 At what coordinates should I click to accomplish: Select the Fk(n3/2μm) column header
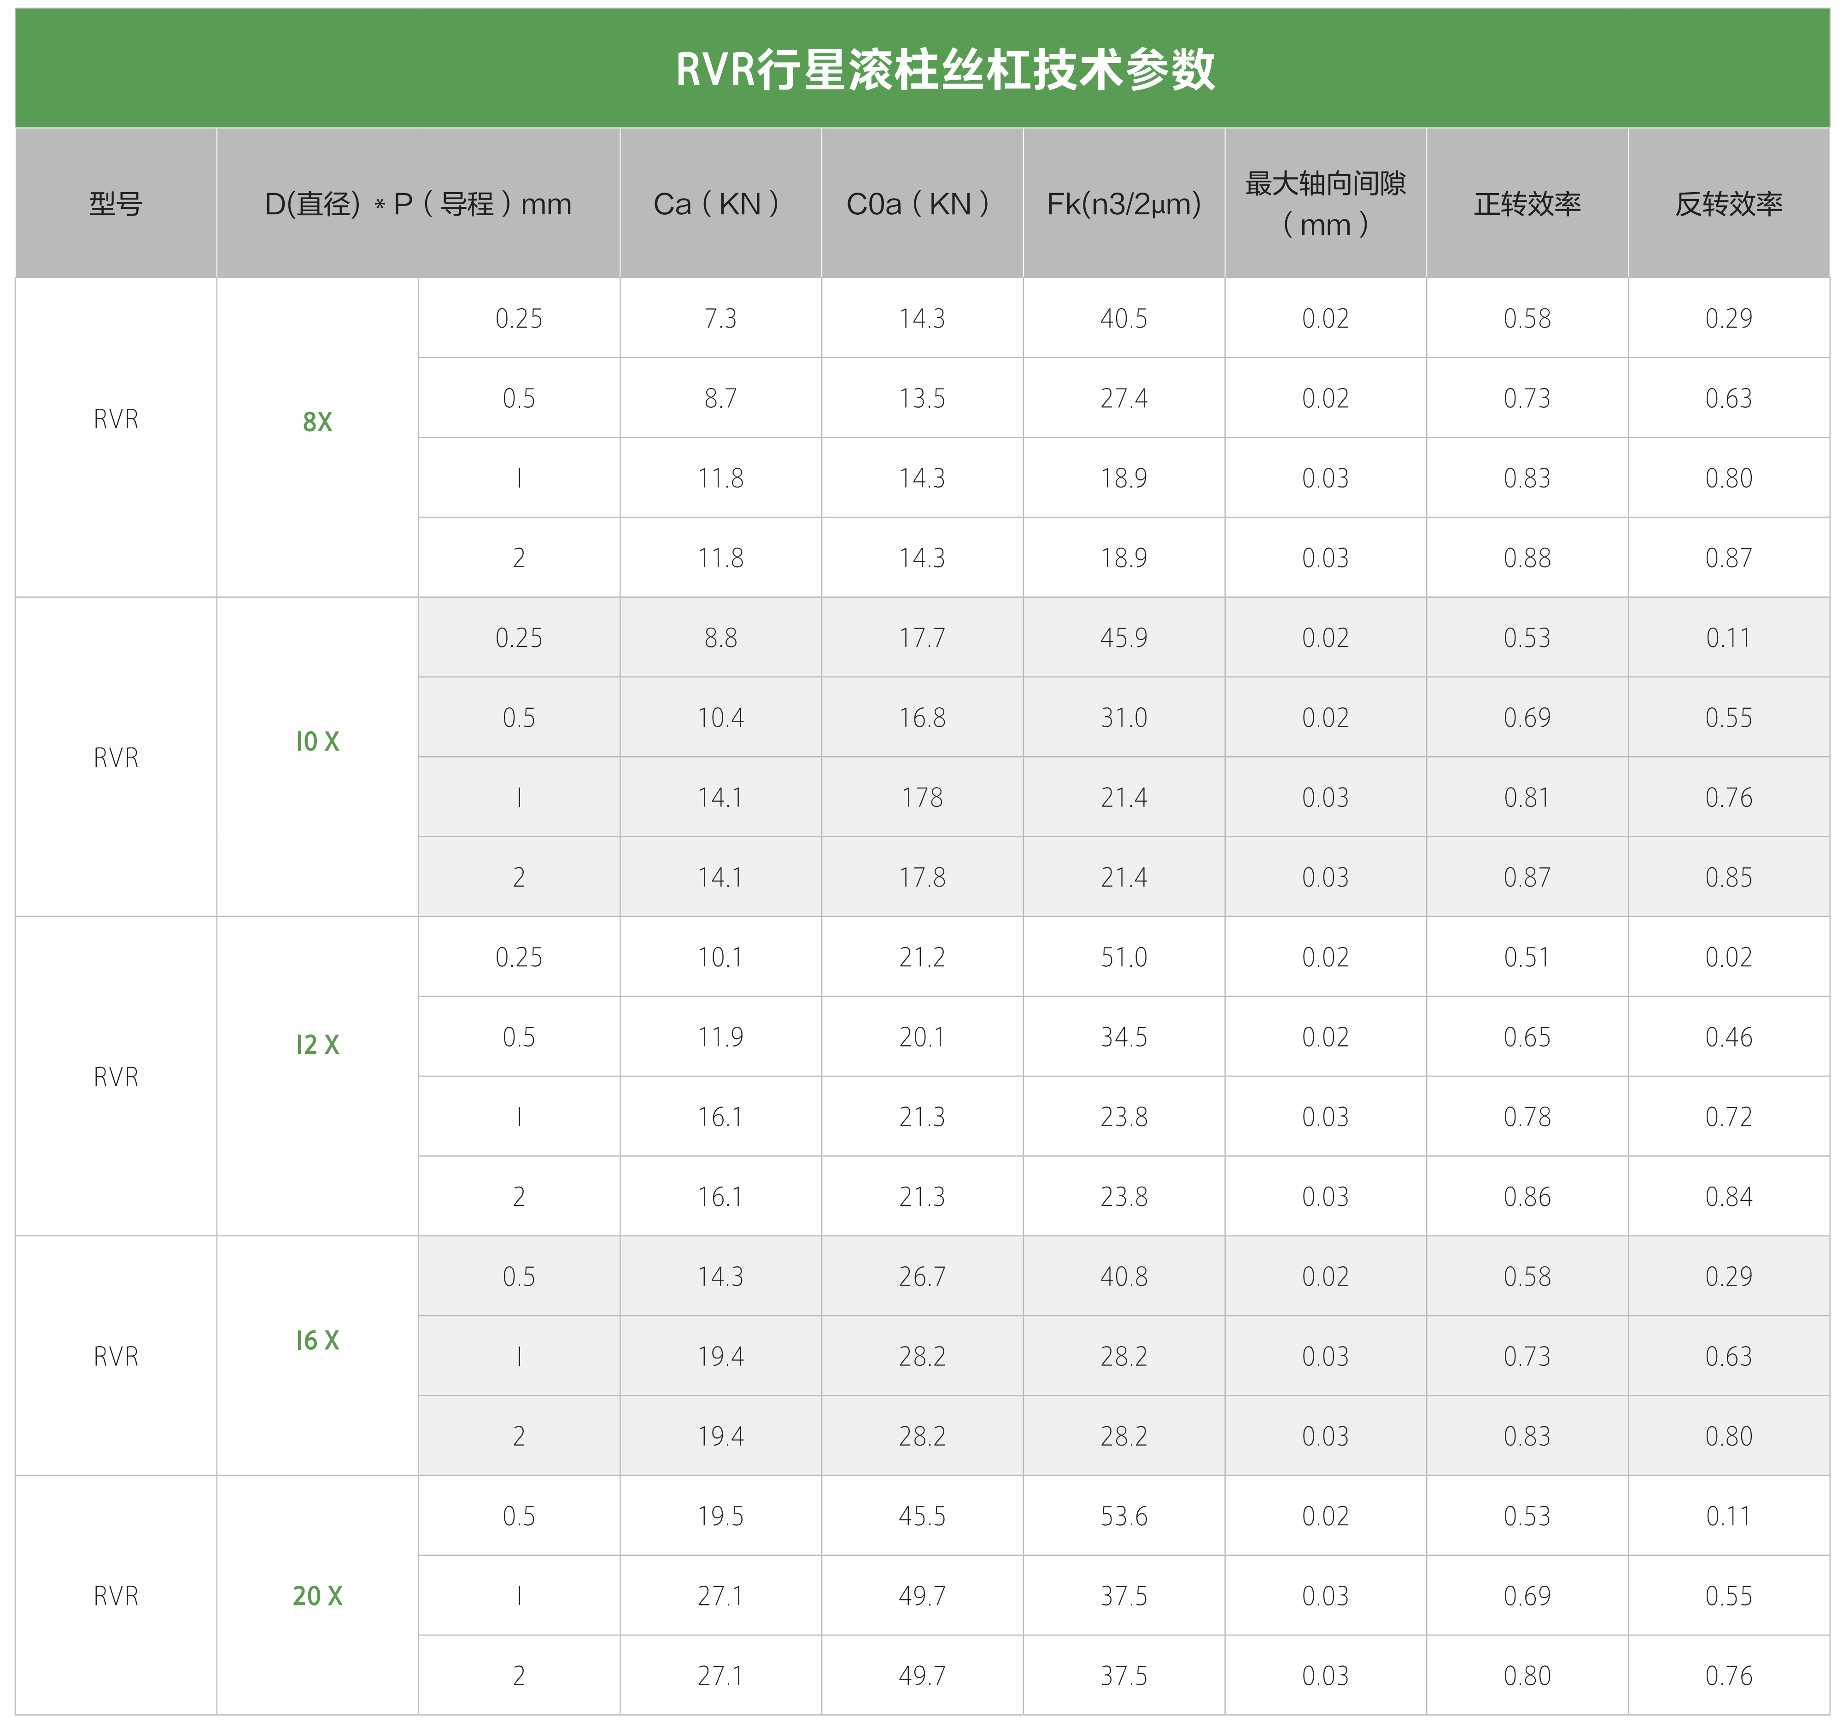(x=1123, y=204)
